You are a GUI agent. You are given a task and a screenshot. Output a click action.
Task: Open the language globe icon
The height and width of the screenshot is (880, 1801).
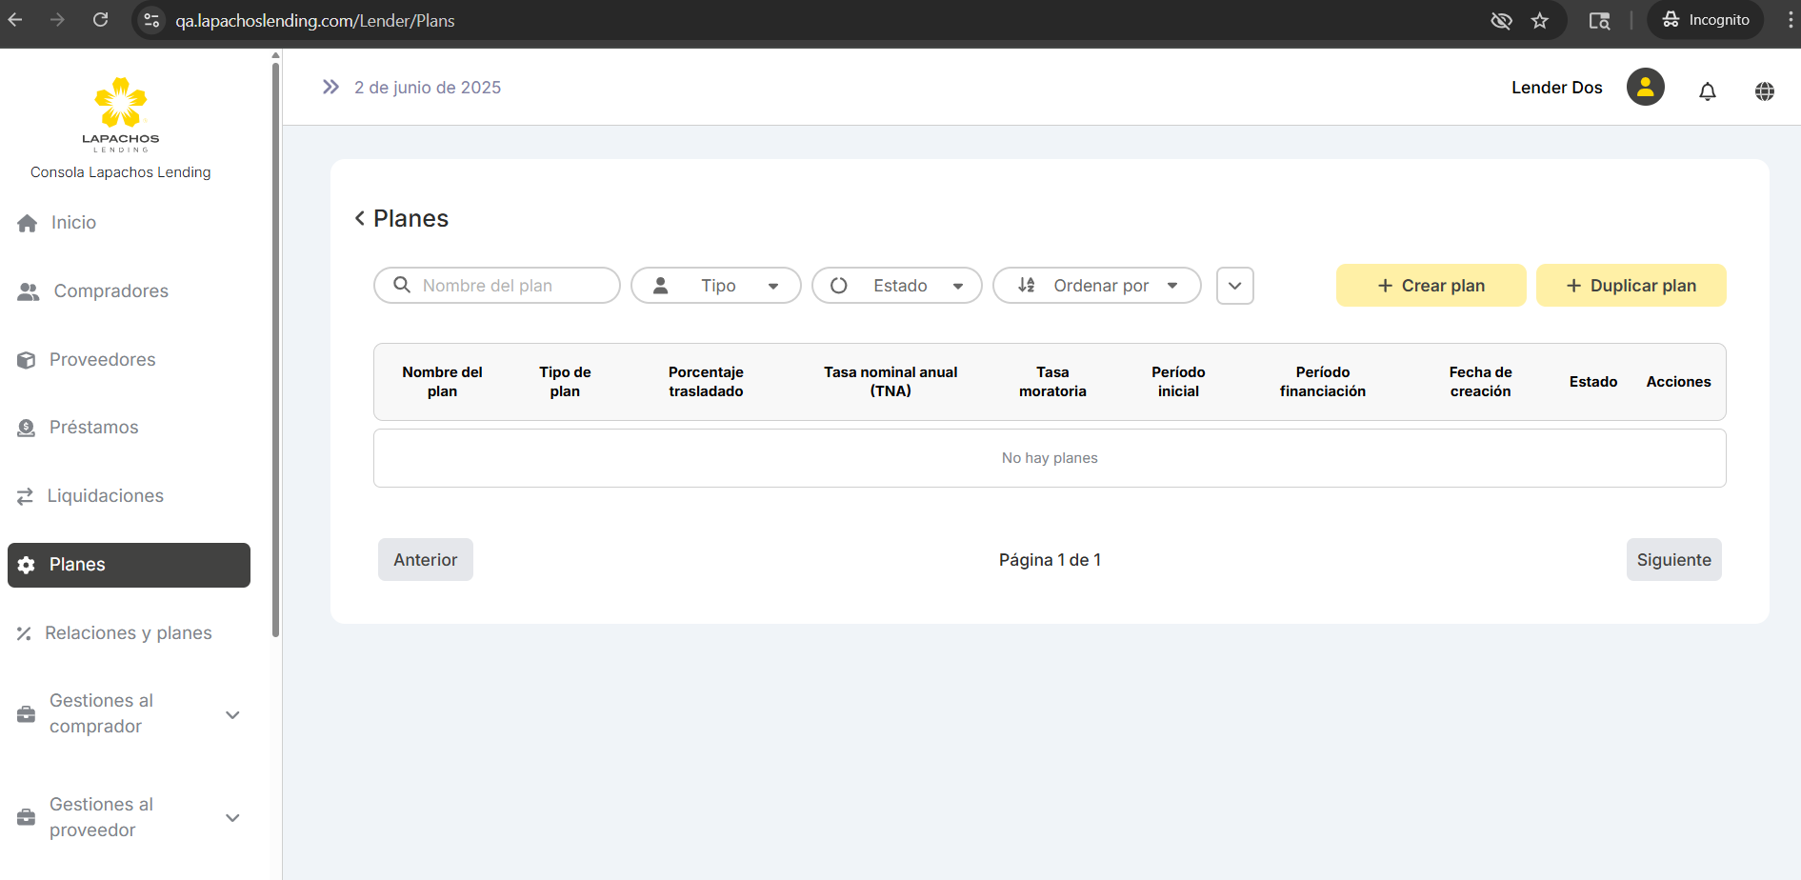(1764, 91)
